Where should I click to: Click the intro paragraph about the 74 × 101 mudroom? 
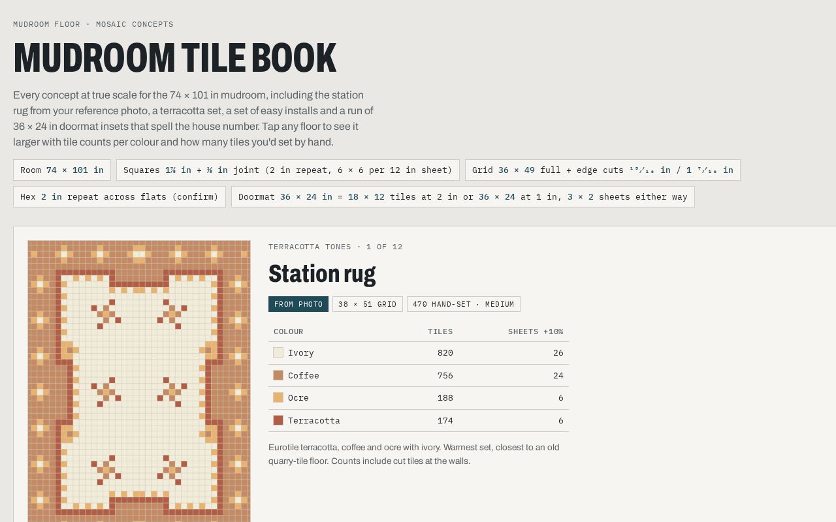pyautogui.click(x=193, y=118)
